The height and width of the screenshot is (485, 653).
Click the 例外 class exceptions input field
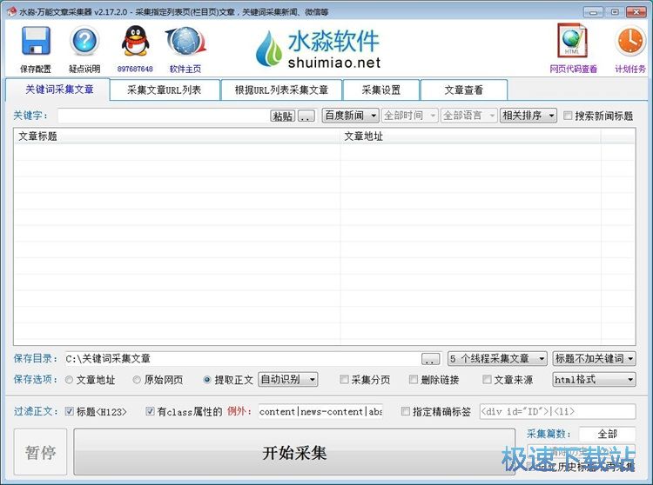click(320, 411)
